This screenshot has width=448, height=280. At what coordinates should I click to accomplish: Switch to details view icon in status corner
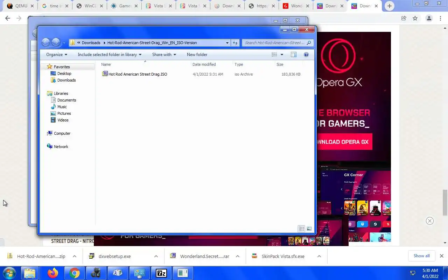click(x=301, y=229)
